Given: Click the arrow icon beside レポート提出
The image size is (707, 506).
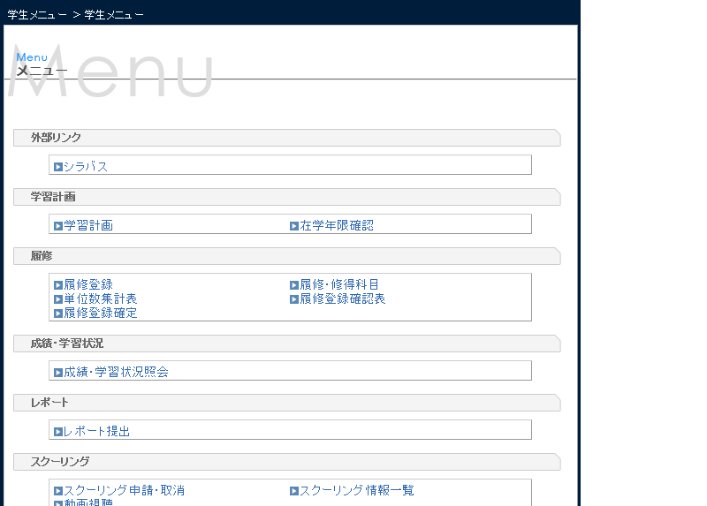Looking at the screenshot, I should click(58, 432).
